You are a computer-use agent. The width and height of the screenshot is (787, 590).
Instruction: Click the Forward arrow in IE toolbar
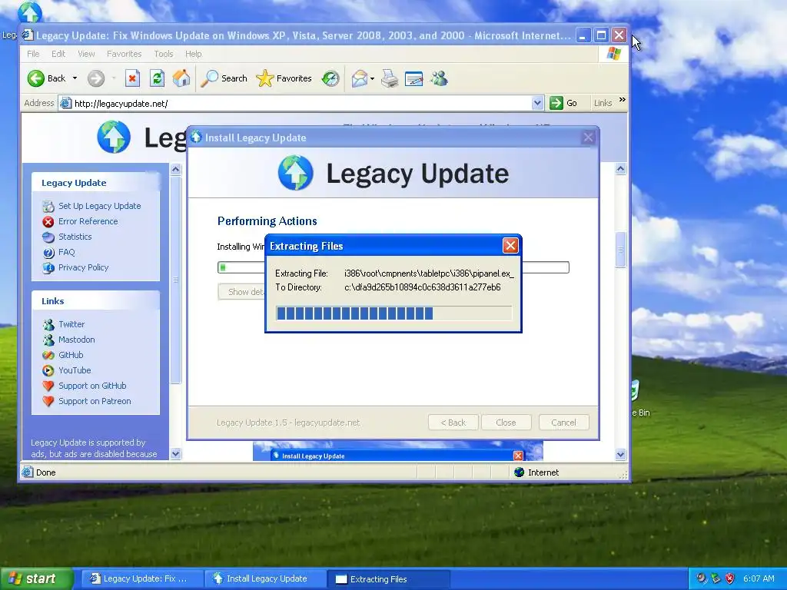point(96,78)
